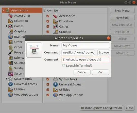Close the Launcher Properties dialog
Viewport: 137px width, 113px height.
(108, 38)
